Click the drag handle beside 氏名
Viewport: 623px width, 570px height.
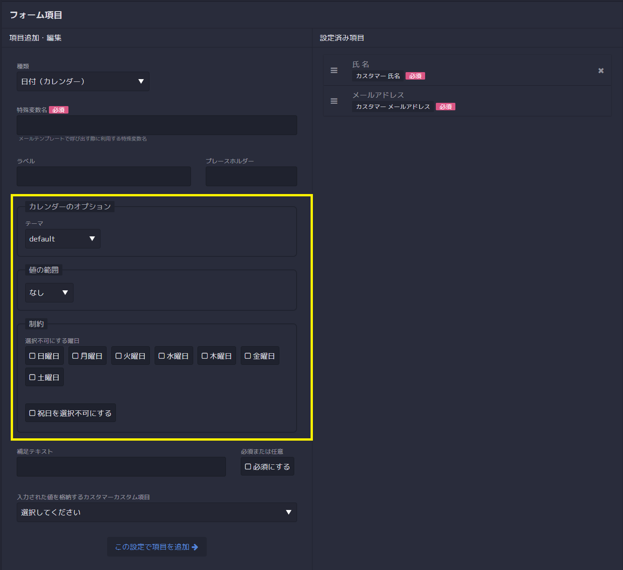click(334, 70)
